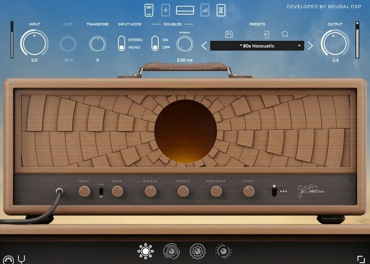Import a preset with the arrow icon
This screenshot has height=264, width=370.
266,35
